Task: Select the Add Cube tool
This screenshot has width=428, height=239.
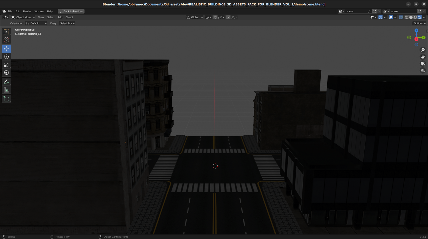Action: [6, 99]
